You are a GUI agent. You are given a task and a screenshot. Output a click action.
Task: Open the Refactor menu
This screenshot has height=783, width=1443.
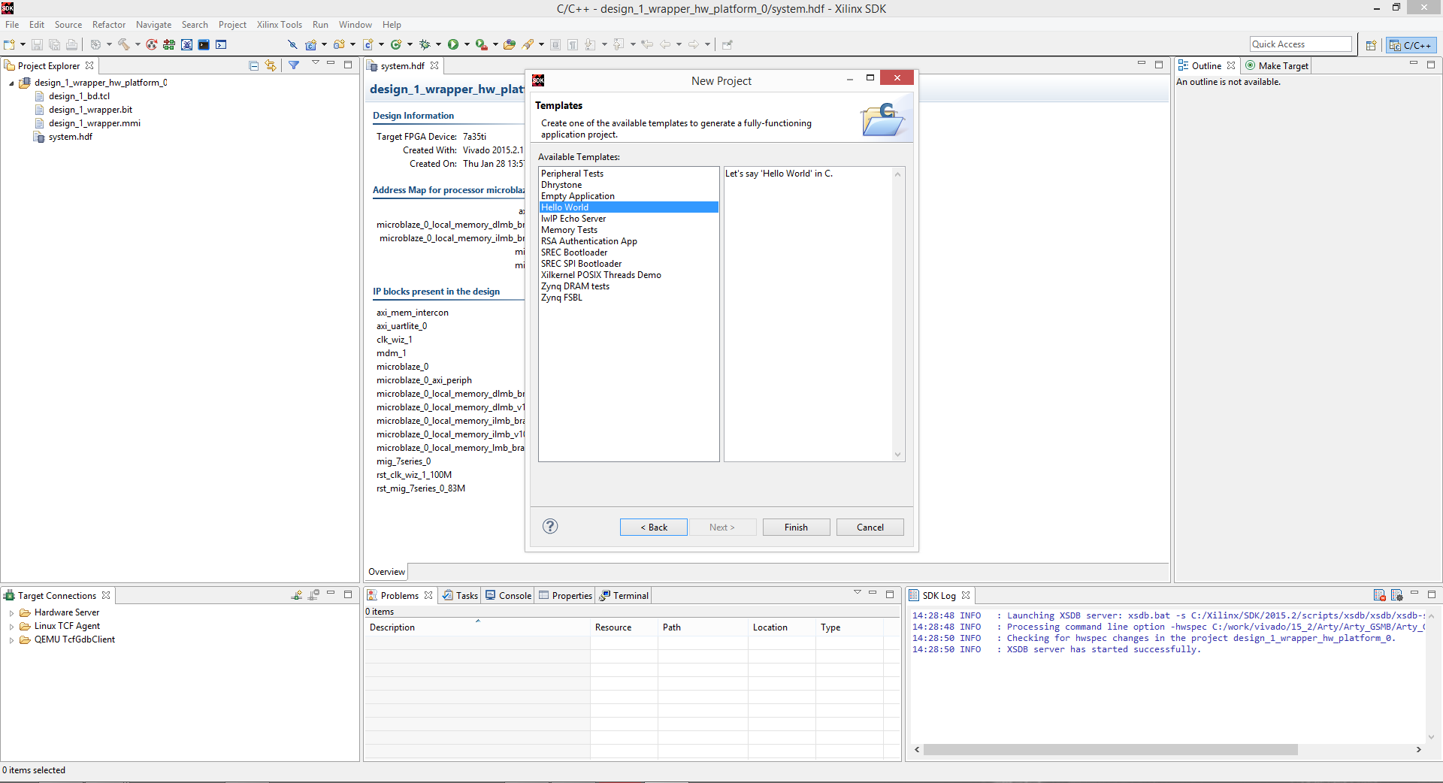[x=109, y=25]
